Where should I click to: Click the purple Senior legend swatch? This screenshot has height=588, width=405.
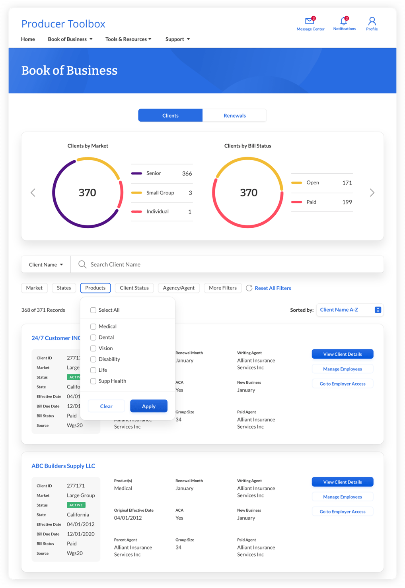coord(136,173)
